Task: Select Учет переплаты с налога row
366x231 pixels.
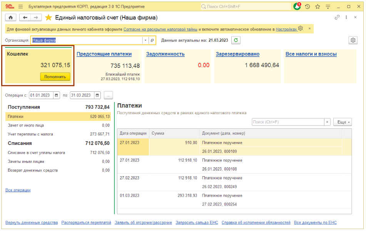Action: click(x=58, y=134)
